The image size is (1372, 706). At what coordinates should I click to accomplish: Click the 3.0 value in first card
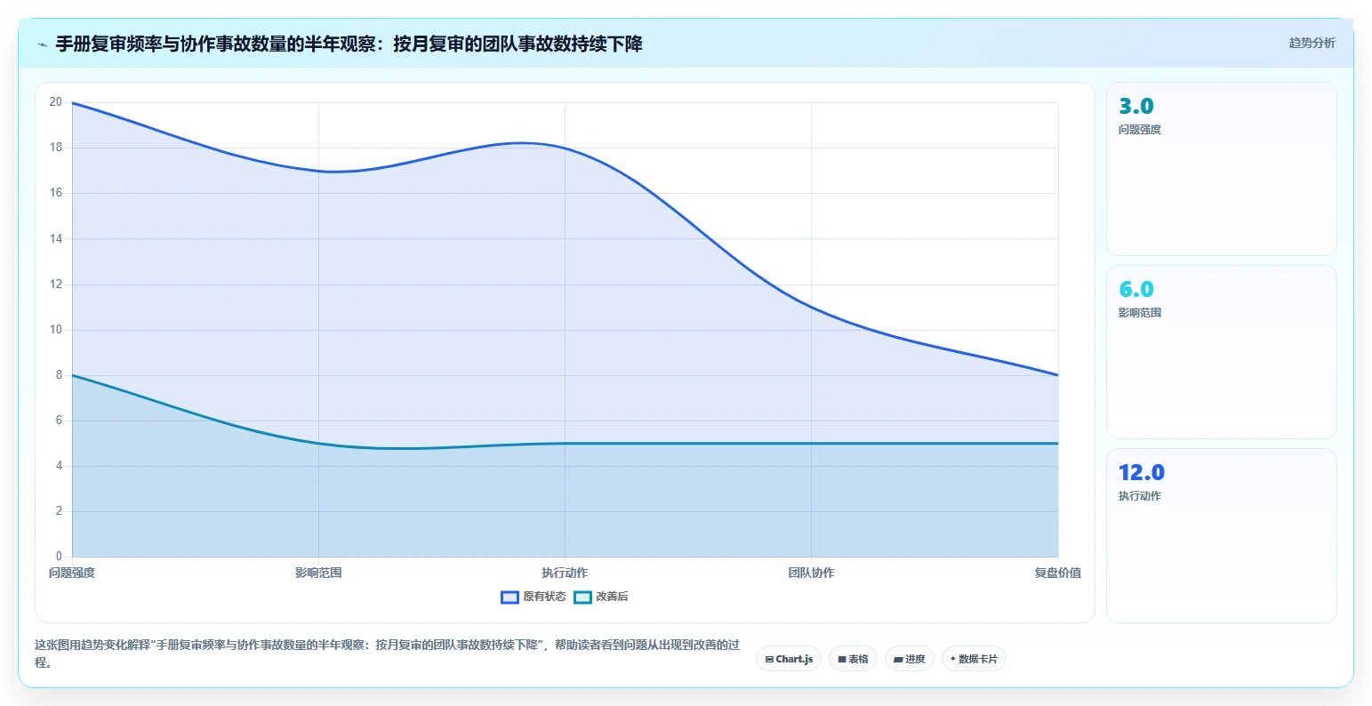tap(1135, 106)
